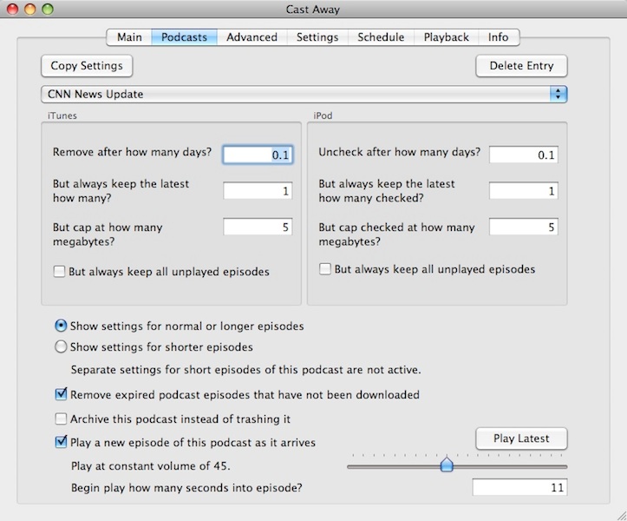
Task: Select Show settings for shorter episodes
Action: click(61, 347)
